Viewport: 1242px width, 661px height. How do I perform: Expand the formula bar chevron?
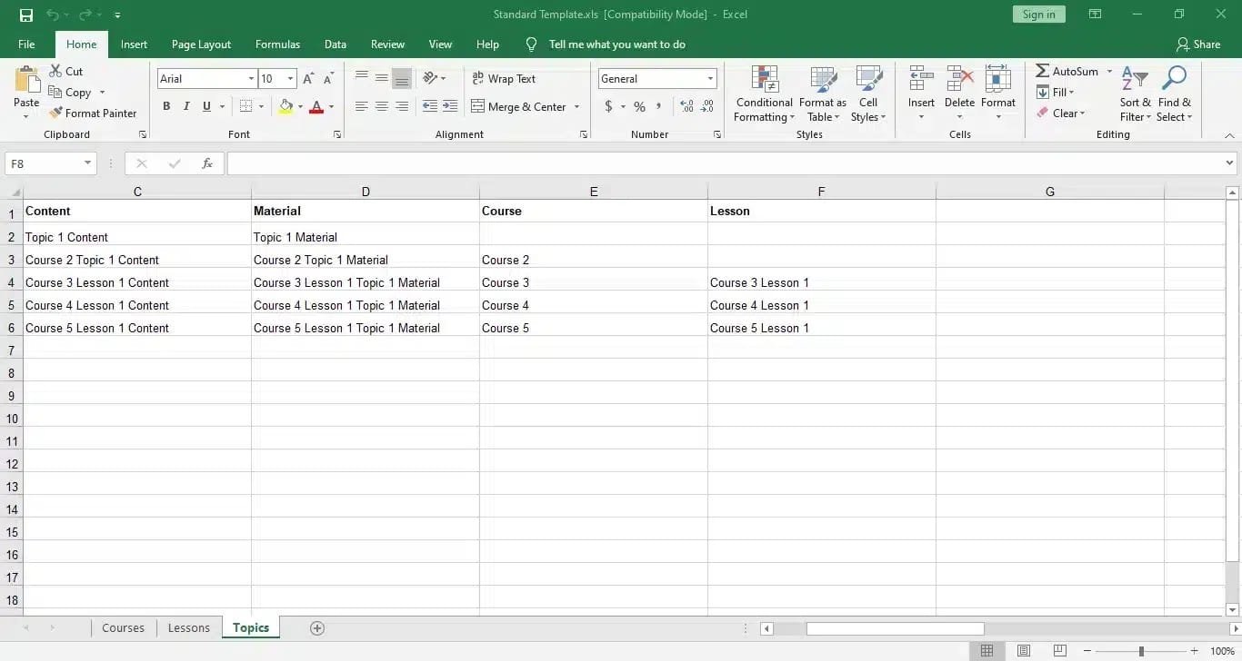tap(1229, 163)
